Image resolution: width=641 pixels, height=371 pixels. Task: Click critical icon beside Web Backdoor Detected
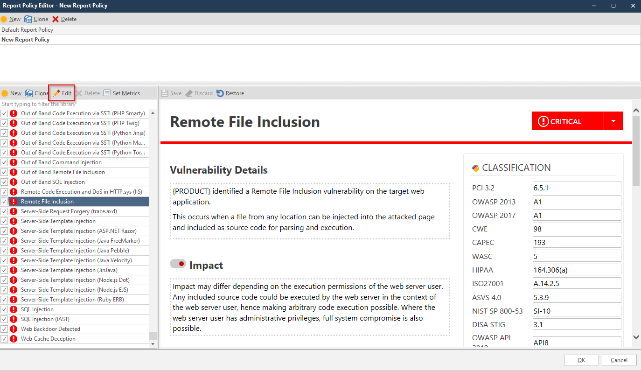[x=14, y=329]
